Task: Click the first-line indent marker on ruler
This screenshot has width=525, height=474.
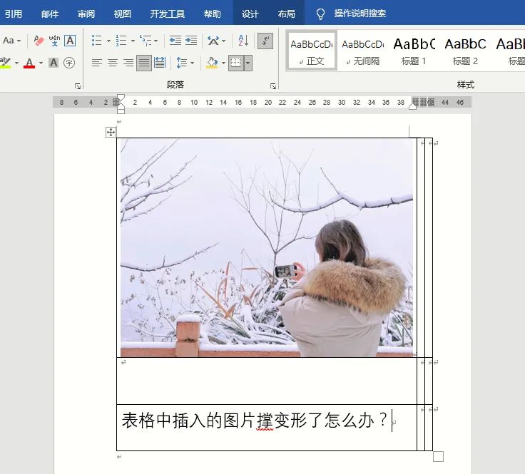Action: [121, 98]
